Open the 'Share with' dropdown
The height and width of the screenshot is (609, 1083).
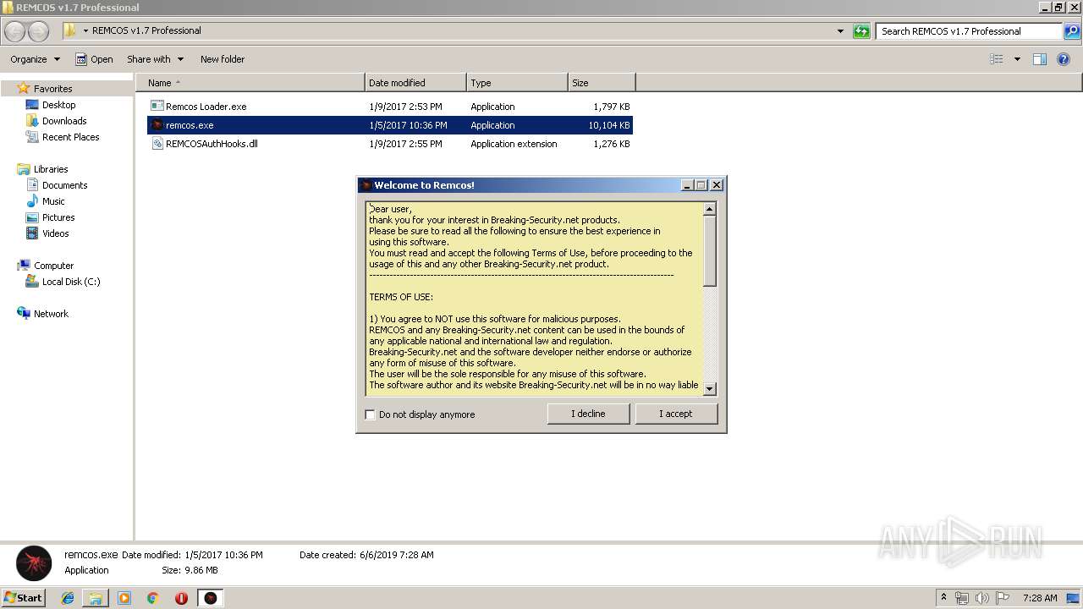click(x=156, y=59)
